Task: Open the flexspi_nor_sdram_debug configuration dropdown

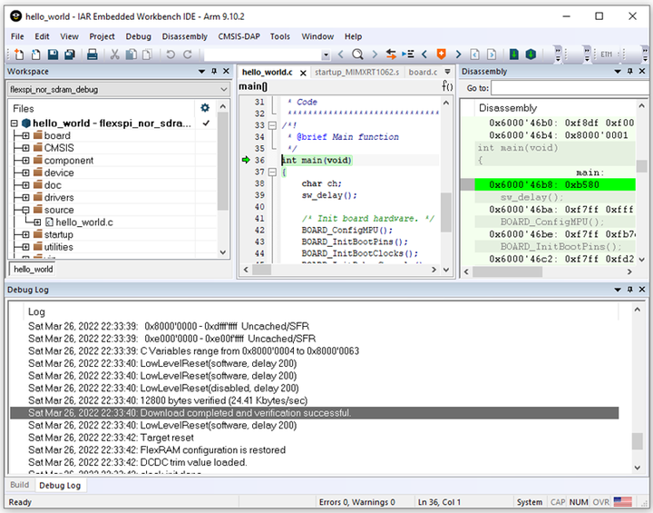Action: (223, 90)
